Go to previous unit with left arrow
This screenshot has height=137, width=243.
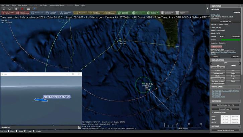click(x=211, y=63)
